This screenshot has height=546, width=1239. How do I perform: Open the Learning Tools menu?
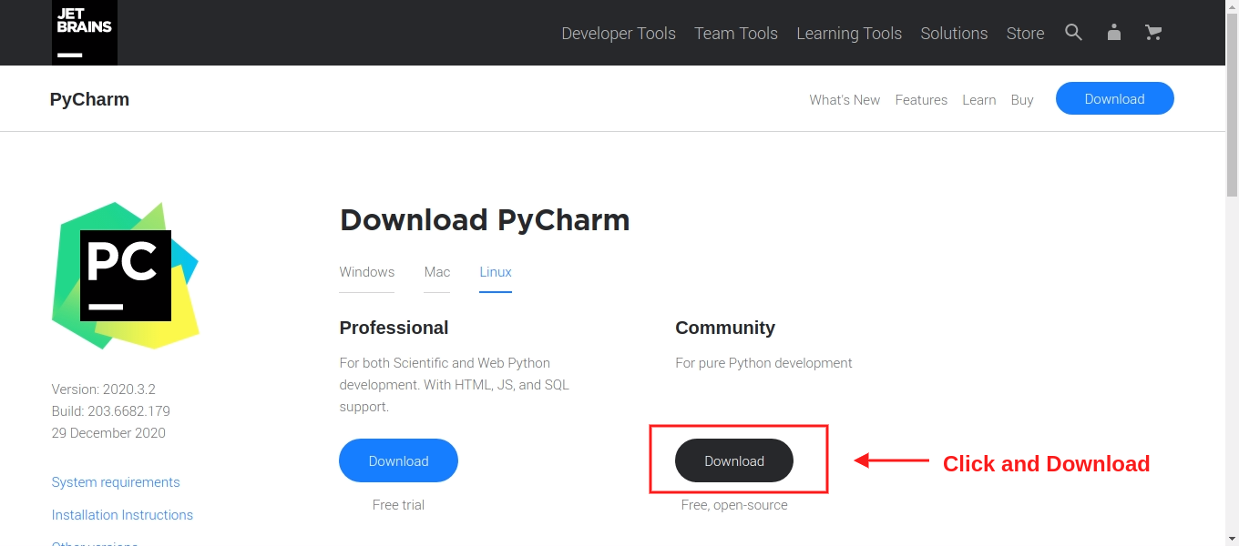tap(848, 33)
